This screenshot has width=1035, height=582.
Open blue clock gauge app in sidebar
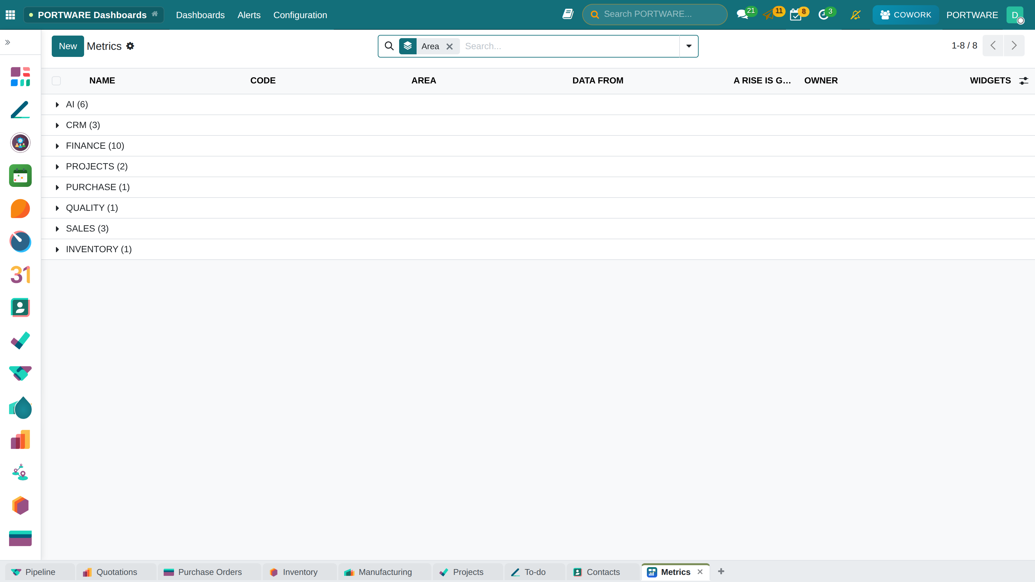pos(20,242)
